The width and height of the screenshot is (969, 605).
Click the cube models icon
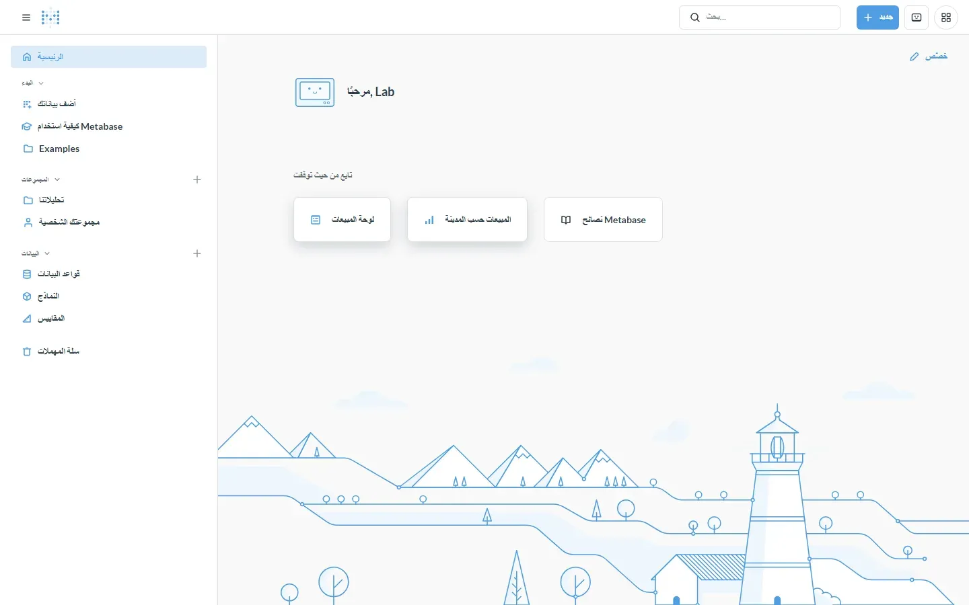coord(27,296)
